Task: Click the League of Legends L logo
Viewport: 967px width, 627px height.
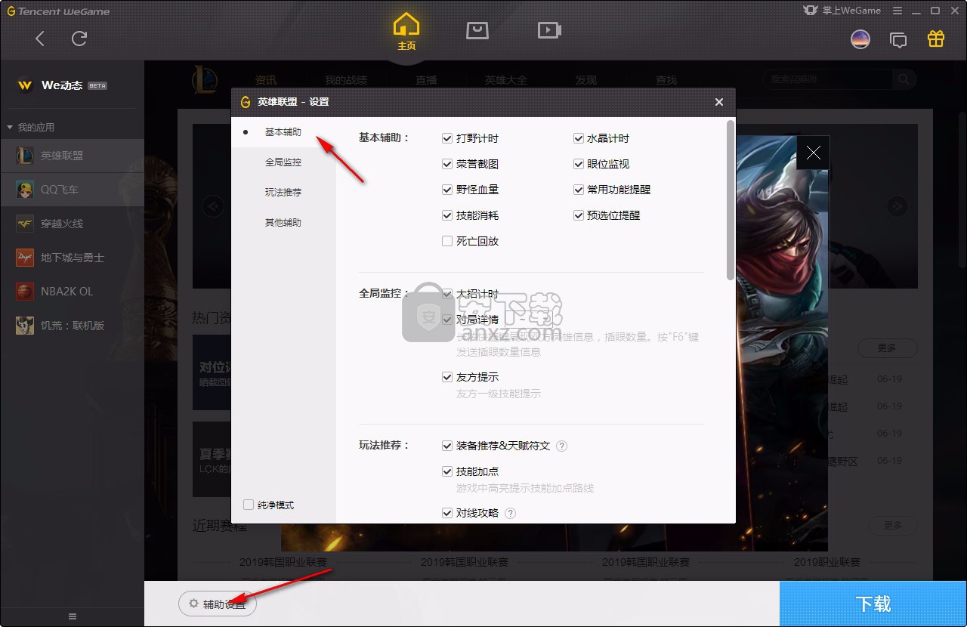Action: 205,79
